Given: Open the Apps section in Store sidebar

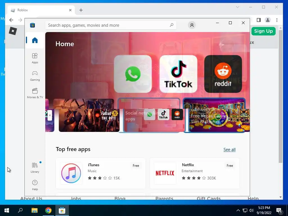Looking at the screenshot, I should coord(35,58).
